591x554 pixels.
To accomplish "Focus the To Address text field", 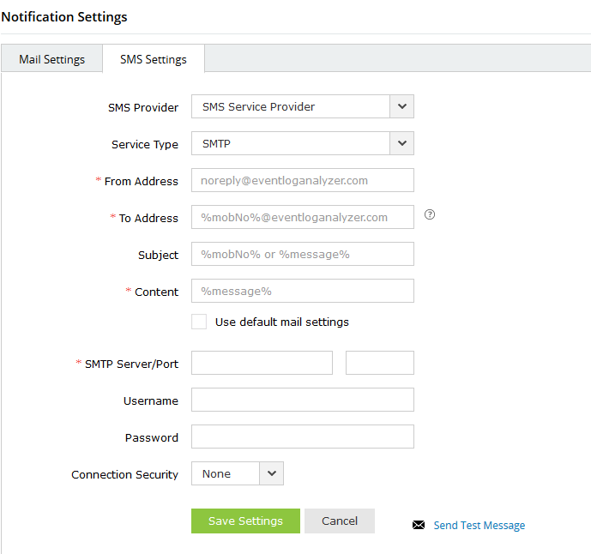I will [x=302, y=217].
